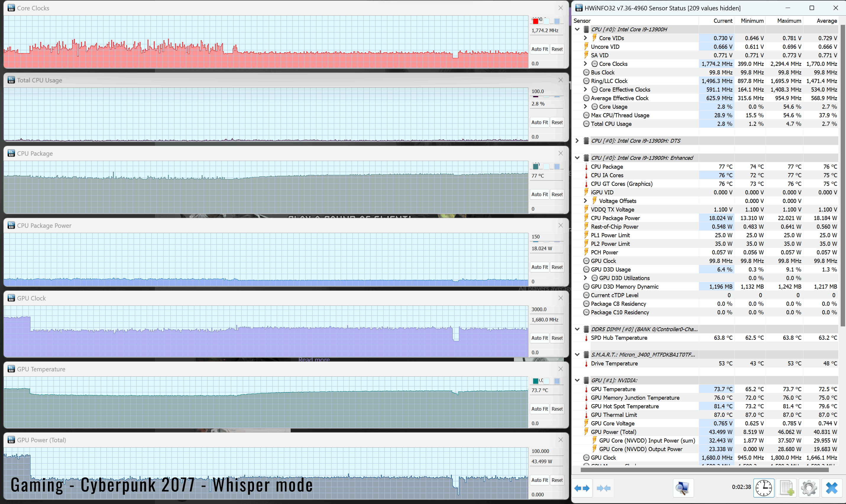Image resolution: width=846 pixels, height=504 pixels.
Task: Click the clock reset timer icon
Action: point(763,488)
